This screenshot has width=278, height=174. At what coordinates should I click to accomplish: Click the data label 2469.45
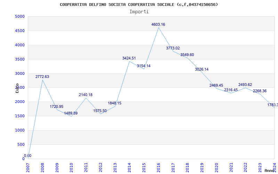coord(216,85)
